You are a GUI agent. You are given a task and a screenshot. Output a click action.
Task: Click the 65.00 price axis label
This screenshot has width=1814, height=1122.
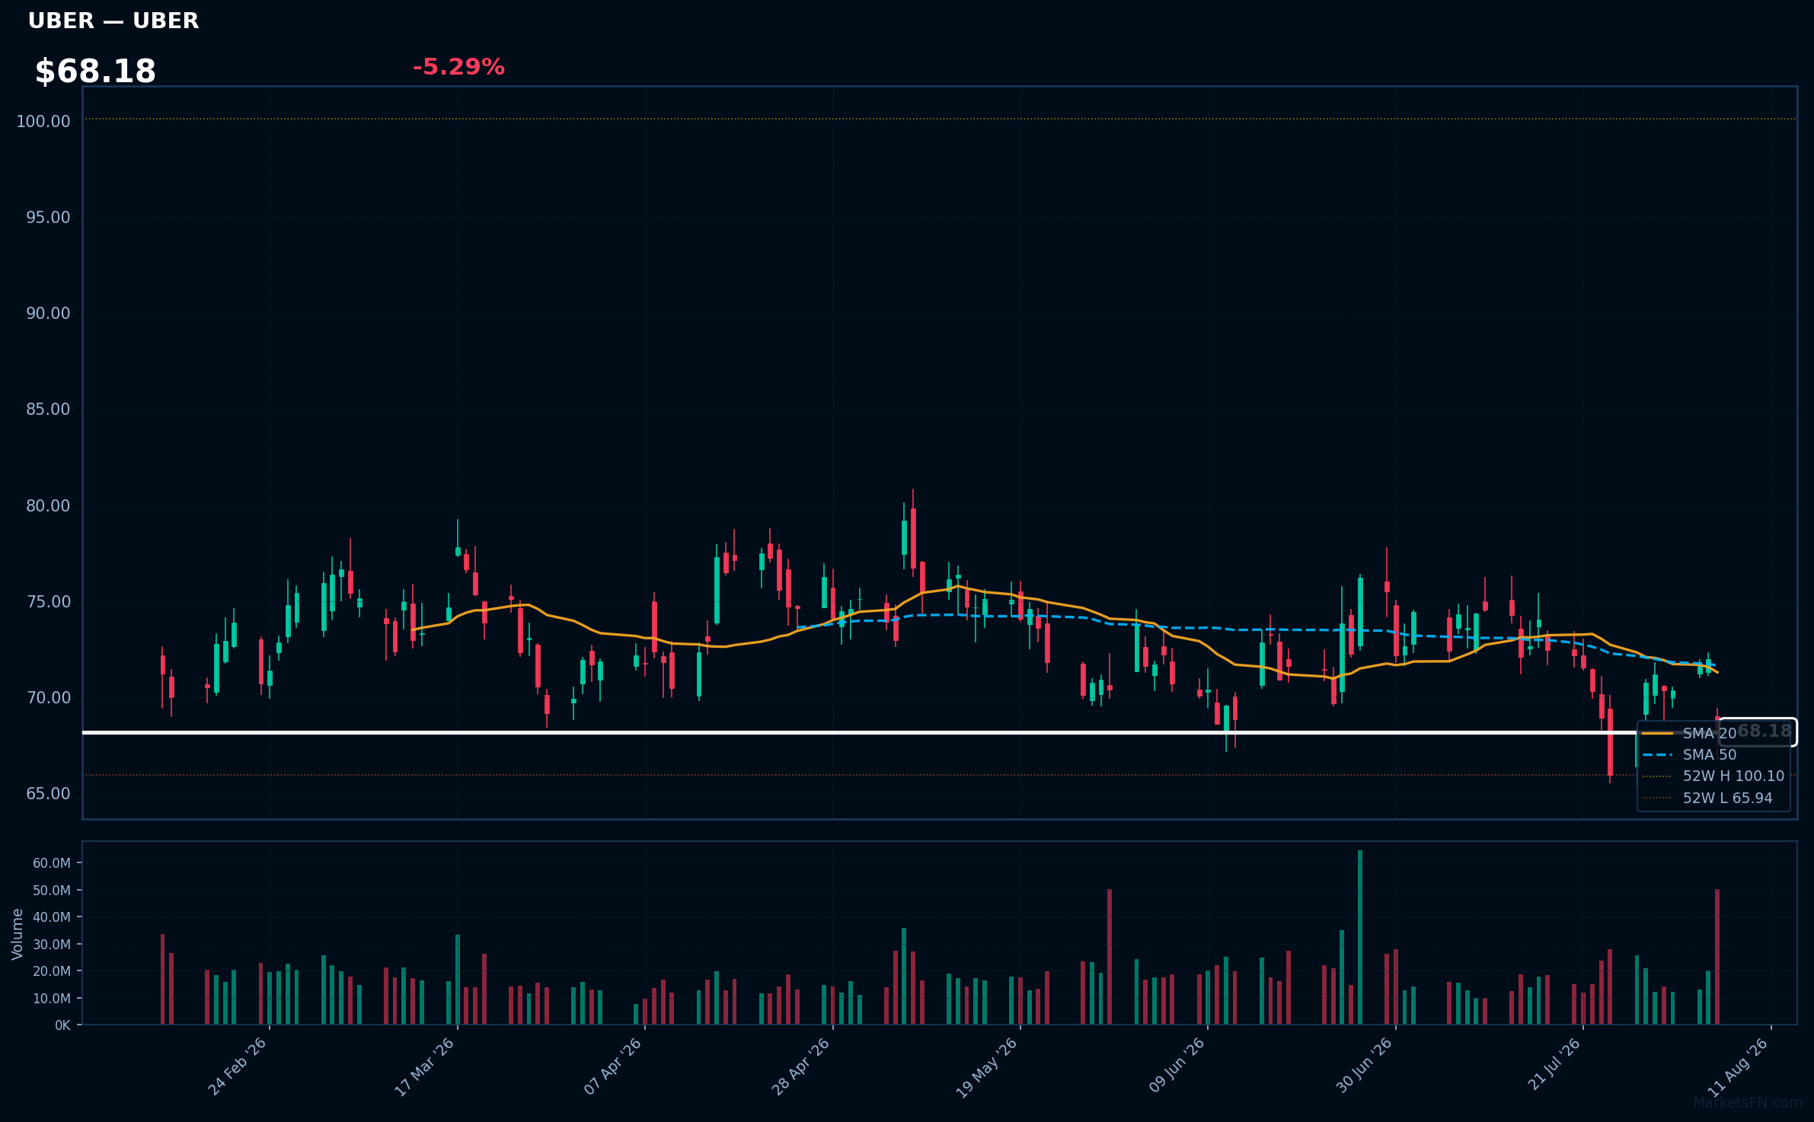coord(48,794)
